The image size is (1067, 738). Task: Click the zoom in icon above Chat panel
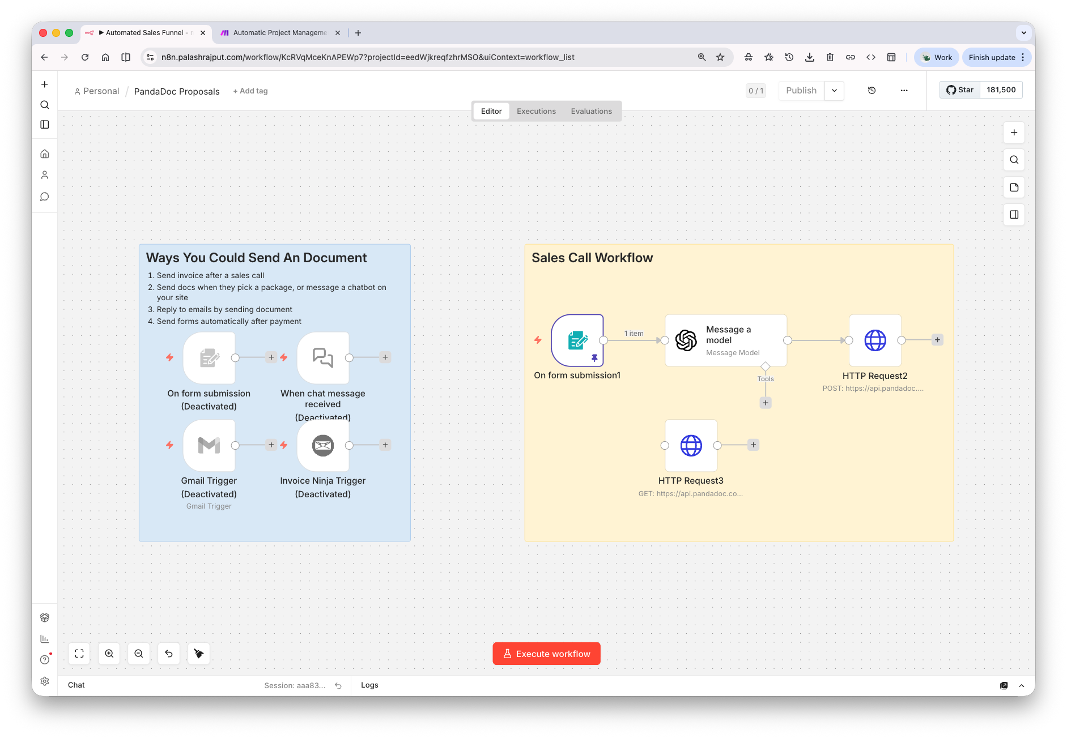(109, 653)
